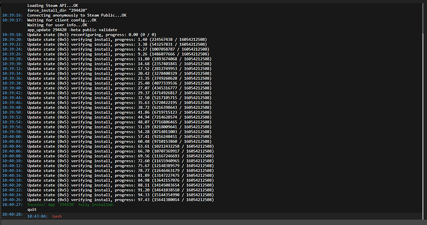Click the progress 60.48 log line

point(119,142)
